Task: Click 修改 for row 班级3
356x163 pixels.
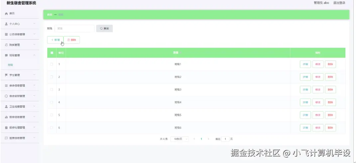Action: coord(318,89)
